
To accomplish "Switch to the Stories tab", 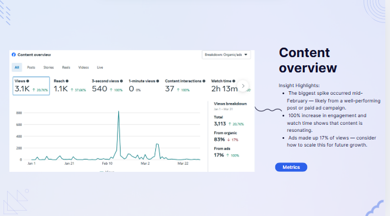I will coord(48,68).
